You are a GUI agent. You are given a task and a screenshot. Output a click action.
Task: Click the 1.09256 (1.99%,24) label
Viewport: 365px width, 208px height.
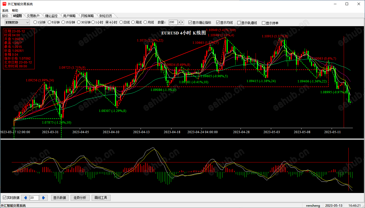(x=40, y=80)
